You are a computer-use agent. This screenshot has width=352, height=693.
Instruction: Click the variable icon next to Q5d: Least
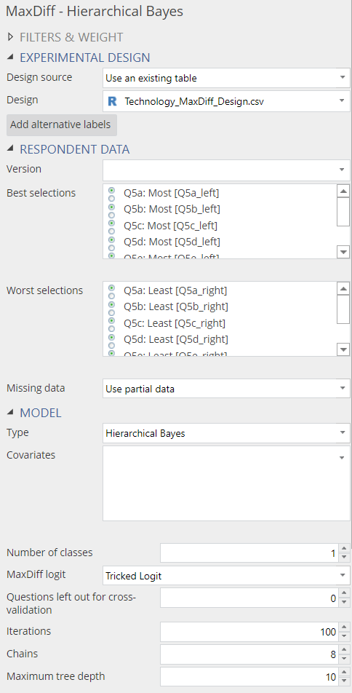pos(111,341)
